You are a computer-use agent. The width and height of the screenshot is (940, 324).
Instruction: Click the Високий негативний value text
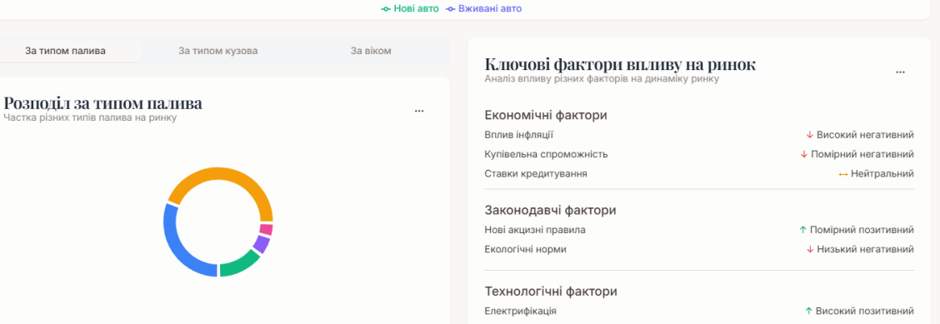(x=865, y=135)
